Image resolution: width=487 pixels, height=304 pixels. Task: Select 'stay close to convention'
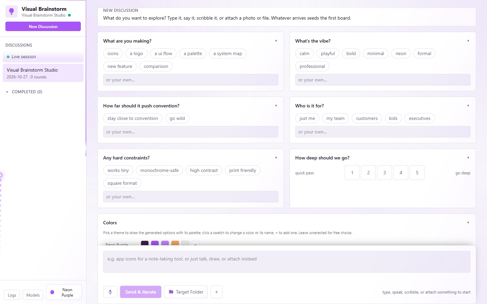click(133, 118)
